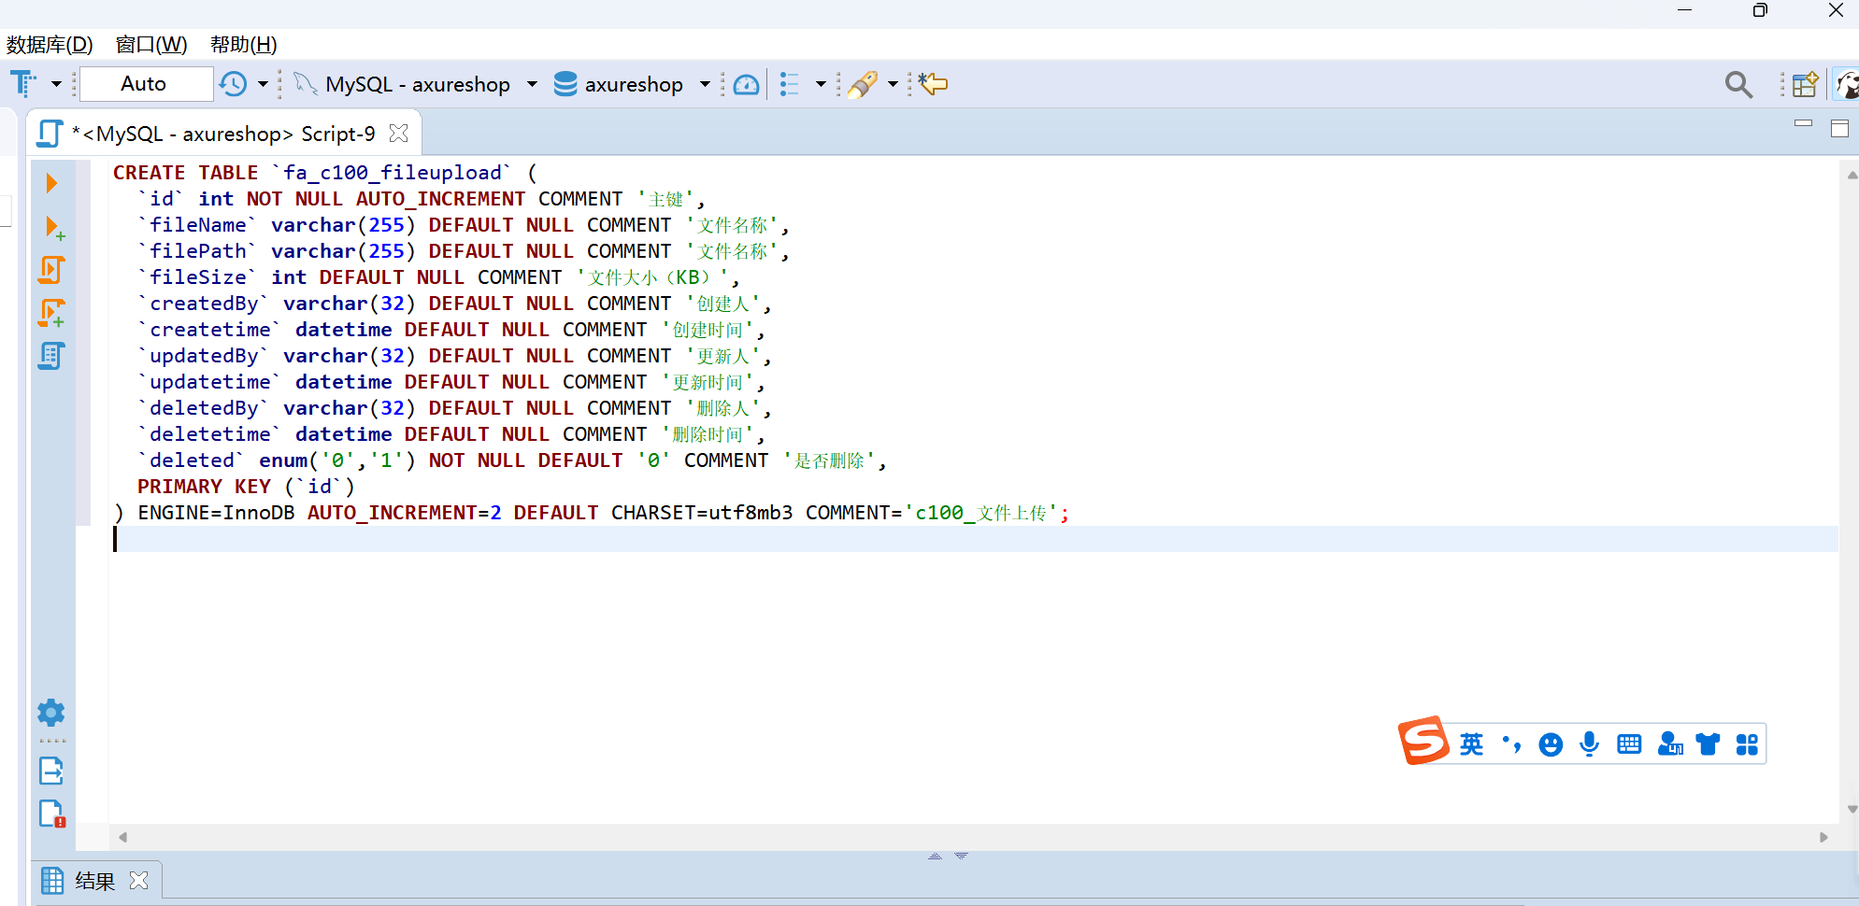Click the Auto commit mode field
Screen dimensions: 1859x906
pos(146,84)
